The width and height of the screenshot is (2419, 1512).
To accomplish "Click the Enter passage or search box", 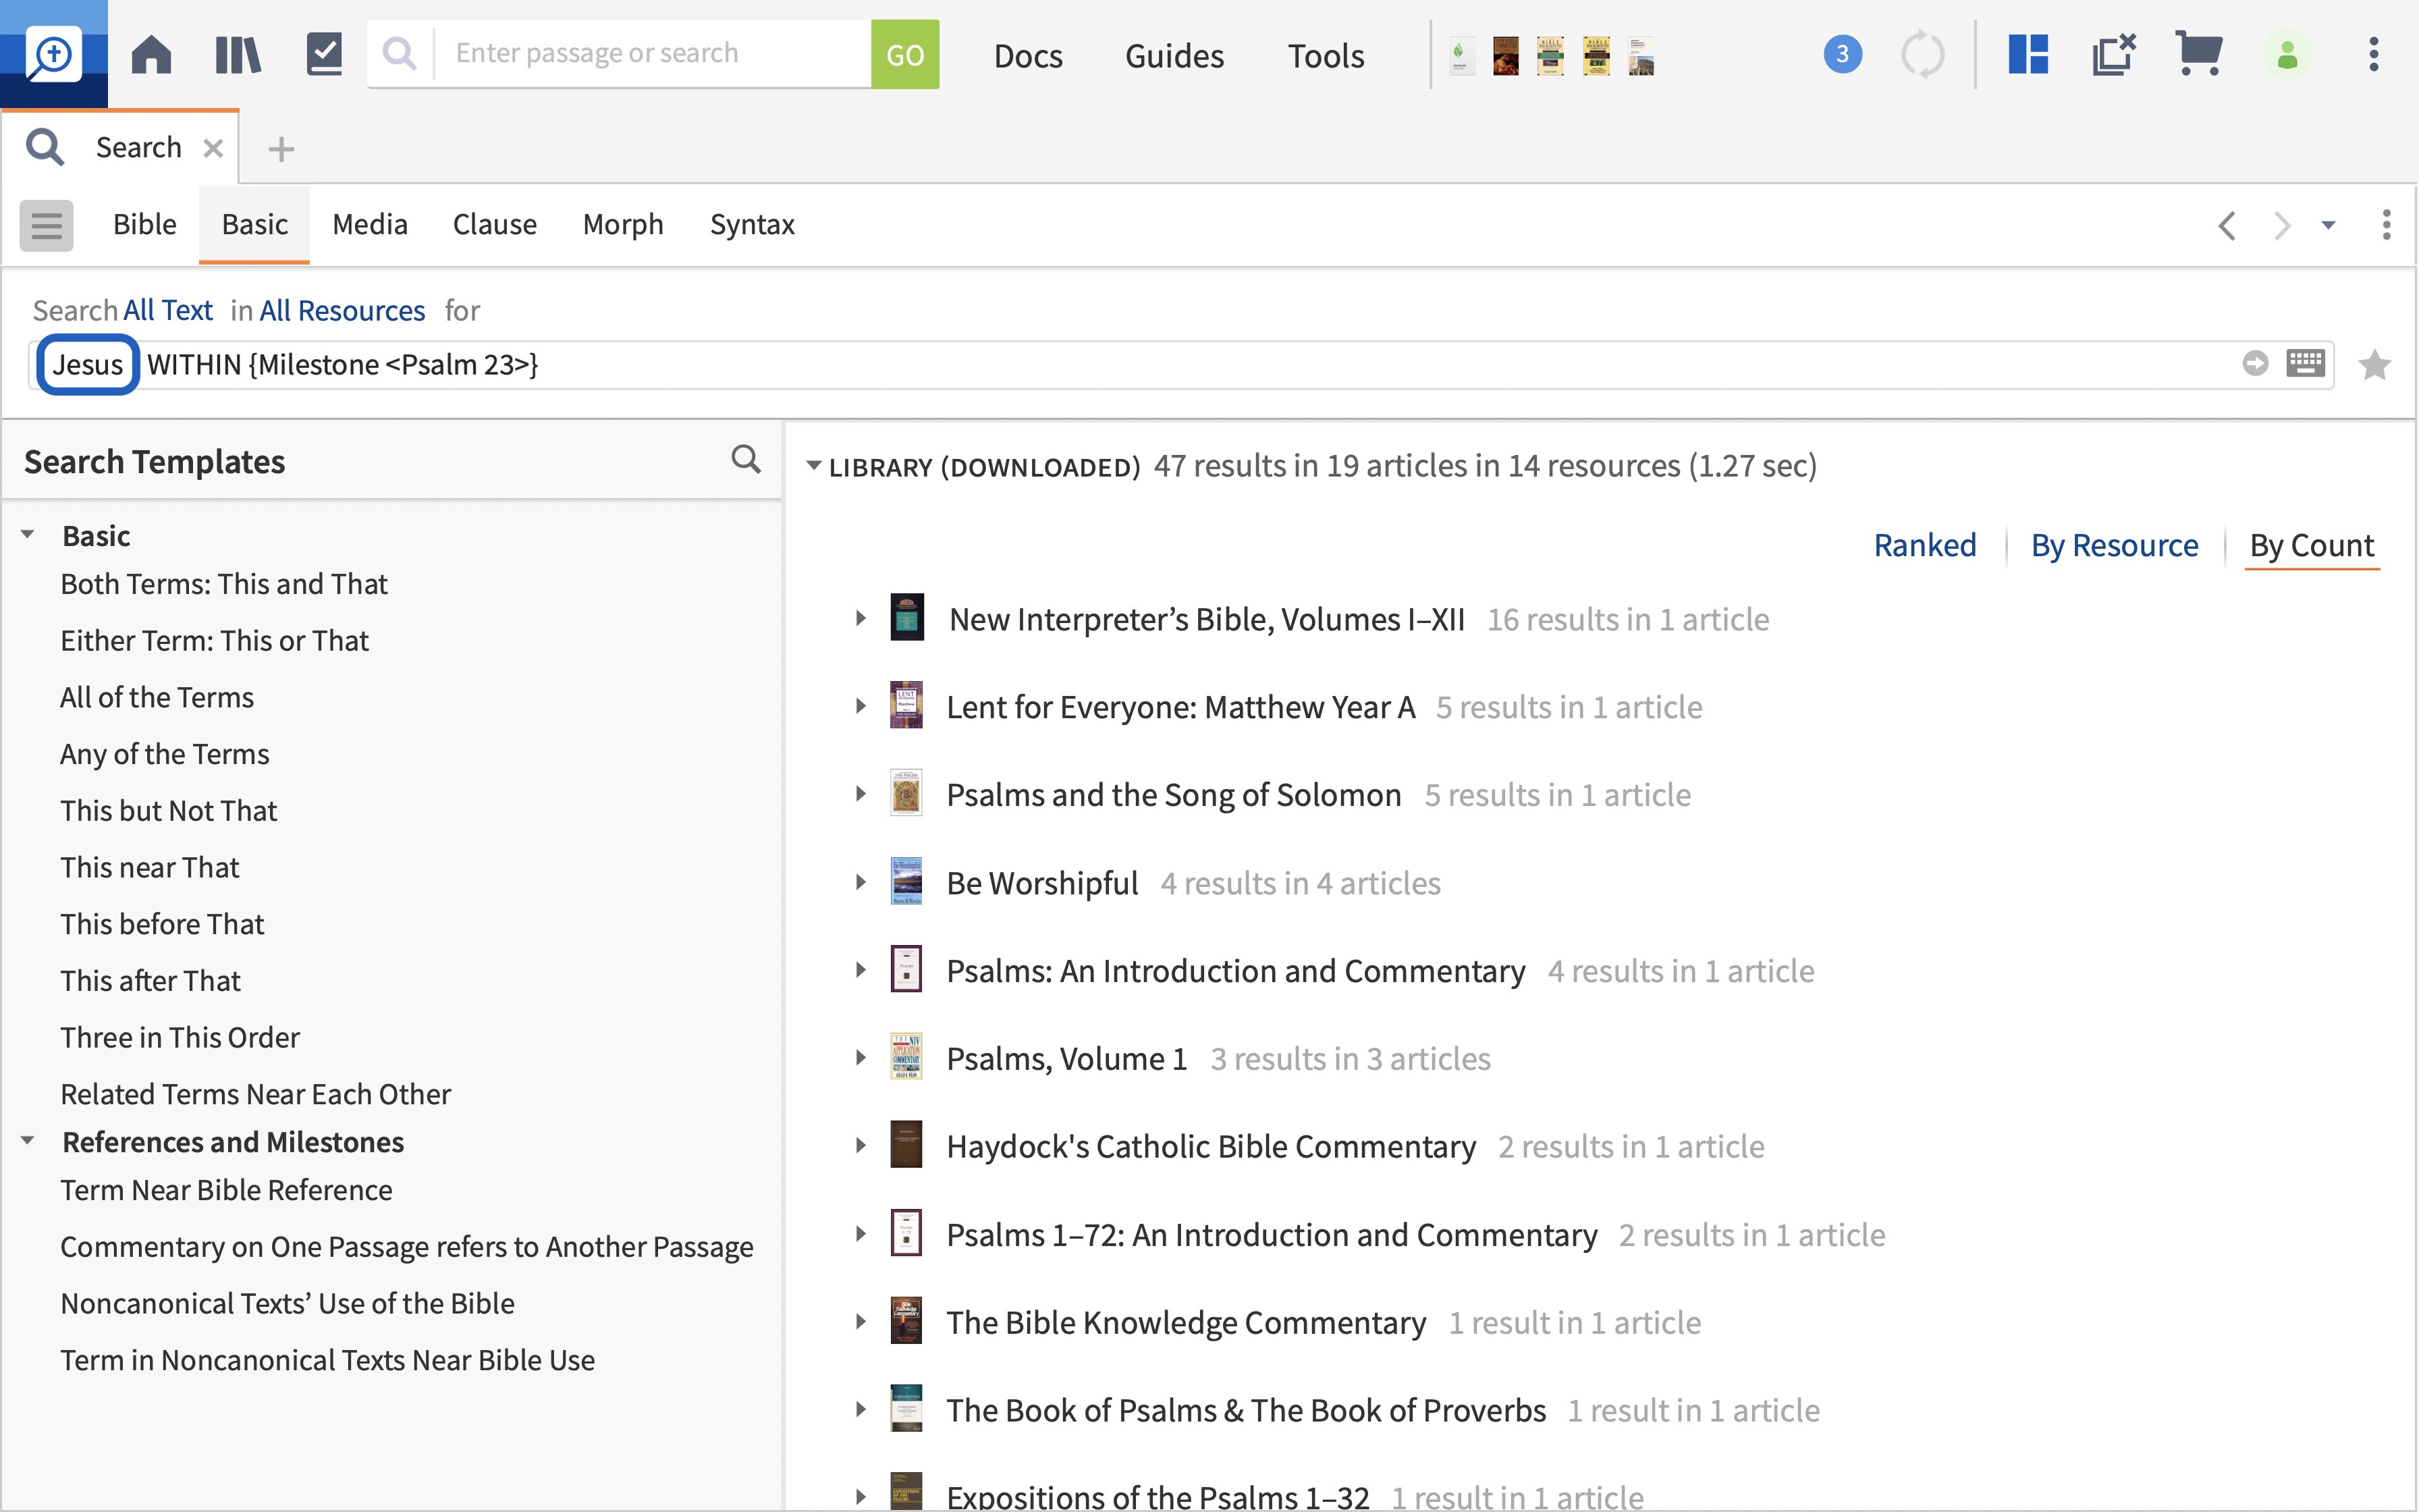I will point(652,53).
